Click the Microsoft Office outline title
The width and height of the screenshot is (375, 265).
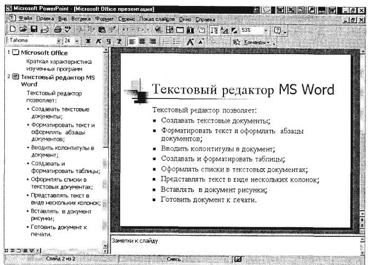coord(44,53)
